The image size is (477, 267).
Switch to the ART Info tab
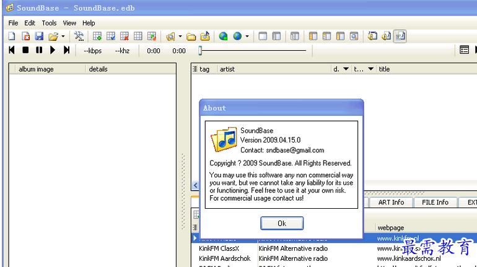pos(391,202)
